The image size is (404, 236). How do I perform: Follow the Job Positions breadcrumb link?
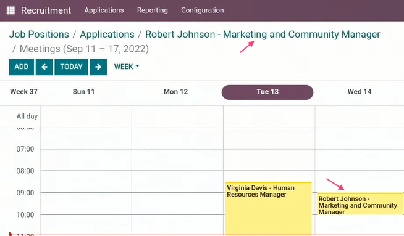39,34
